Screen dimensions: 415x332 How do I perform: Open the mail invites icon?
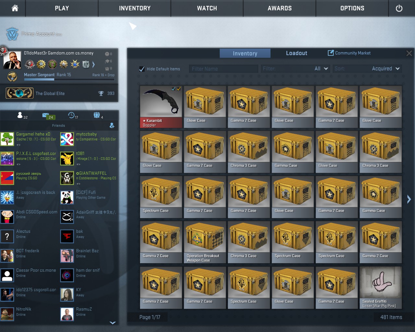pos(45,115)
